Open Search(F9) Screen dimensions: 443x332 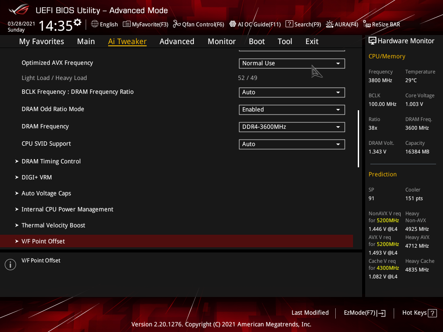(303, 24)
